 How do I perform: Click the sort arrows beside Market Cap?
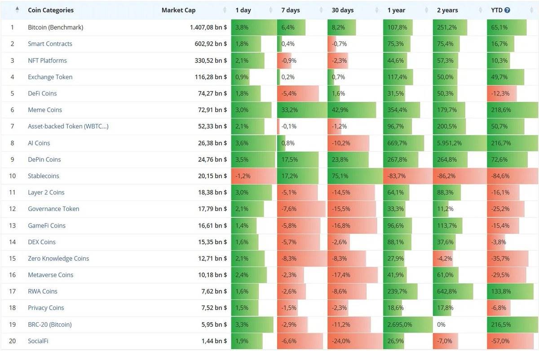[225, 10]
